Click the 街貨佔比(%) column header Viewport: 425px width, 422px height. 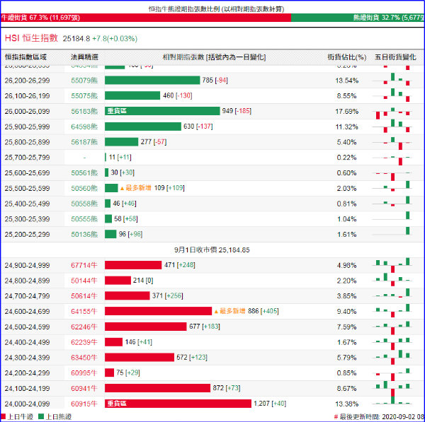(x=347, y=57)
